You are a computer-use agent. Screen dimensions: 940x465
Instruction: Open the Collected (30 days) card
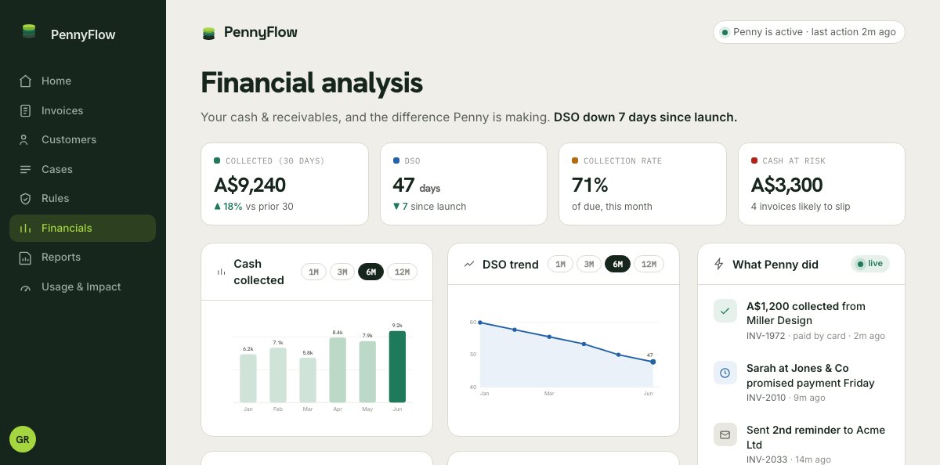(284, 184)
